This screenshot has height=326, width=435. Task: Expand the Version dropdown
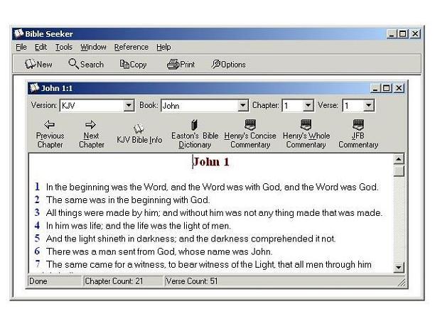coord(129,105)
